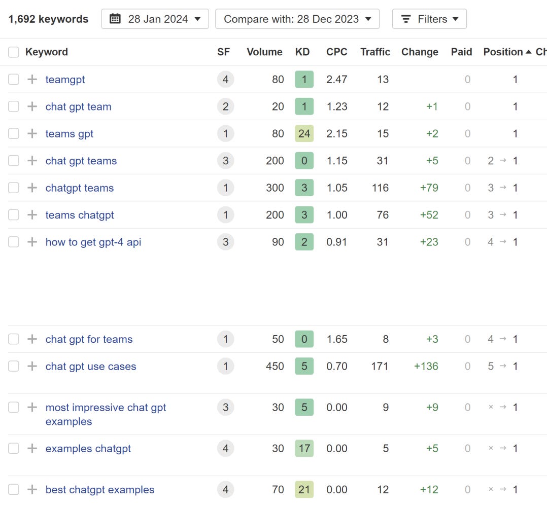The image size is (547, 507).
Task: Open the Compare with: 28 Dec 2023 dropdown
Action: [297, 19]
